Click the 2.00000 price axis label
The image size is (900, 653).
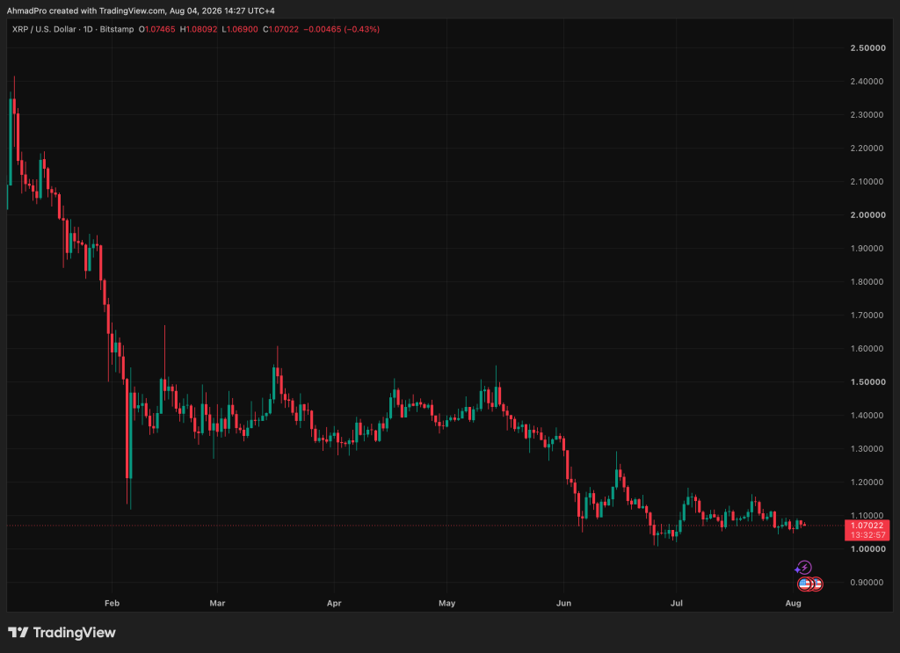867,214
